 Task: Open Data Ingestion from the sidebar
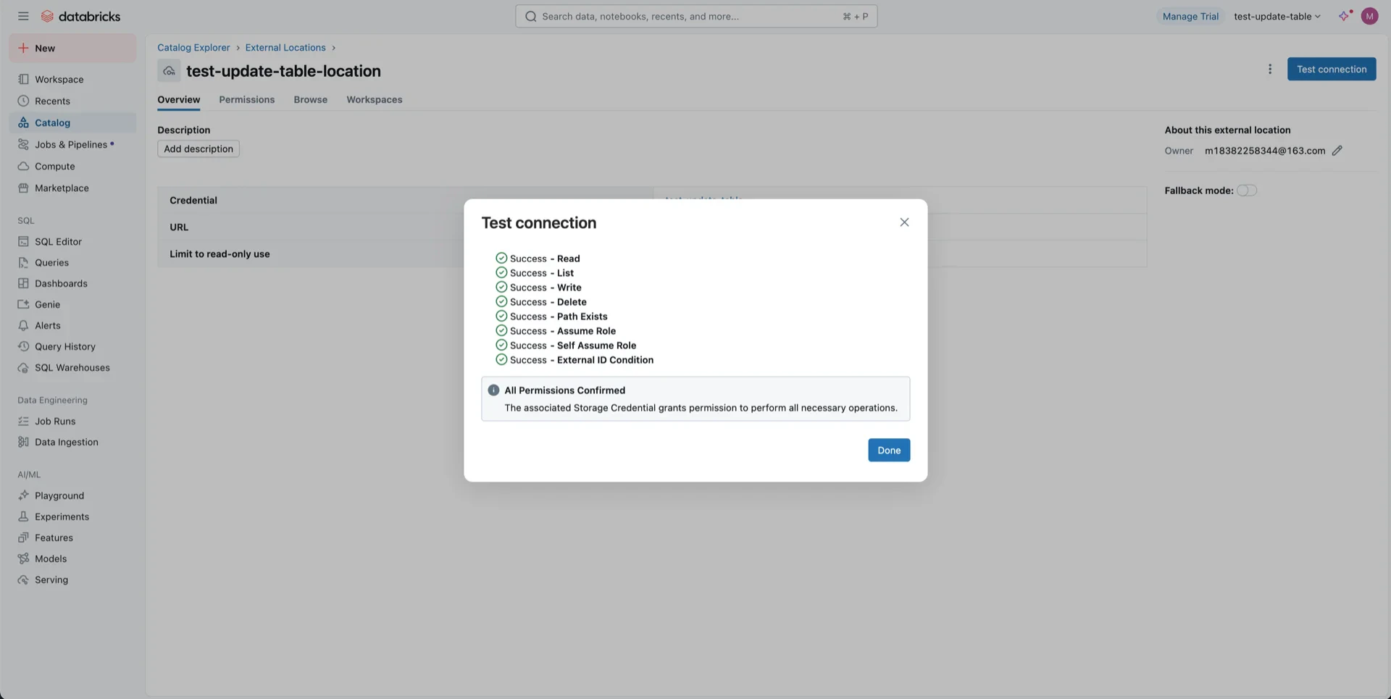coord(67,443)
